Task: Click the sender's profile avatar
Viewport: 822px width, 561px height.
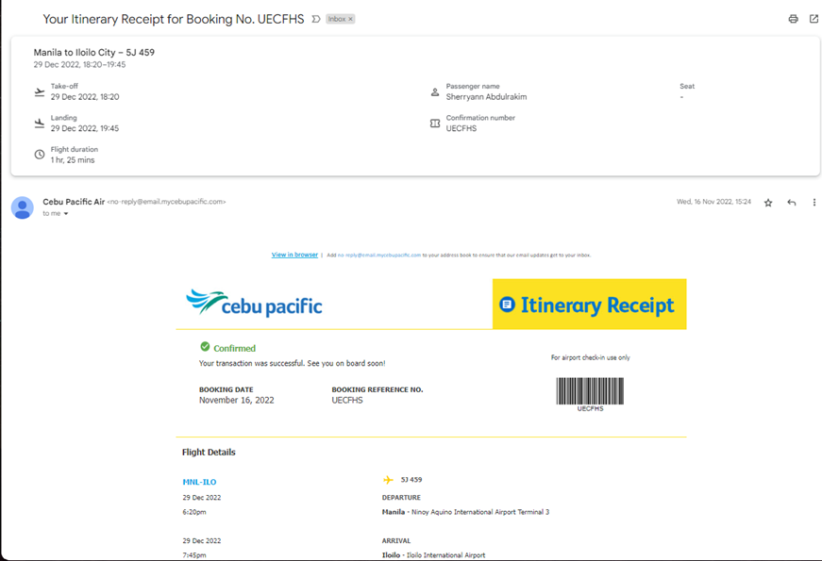Action: coord(23,207)
